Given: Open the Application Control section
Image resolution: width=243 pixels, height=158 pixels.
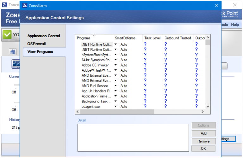Looking at the screenshot, I should coord(44,36).
